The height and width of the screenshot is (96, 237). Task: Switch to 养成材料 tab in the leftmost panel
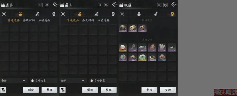(x=29, y=20)
